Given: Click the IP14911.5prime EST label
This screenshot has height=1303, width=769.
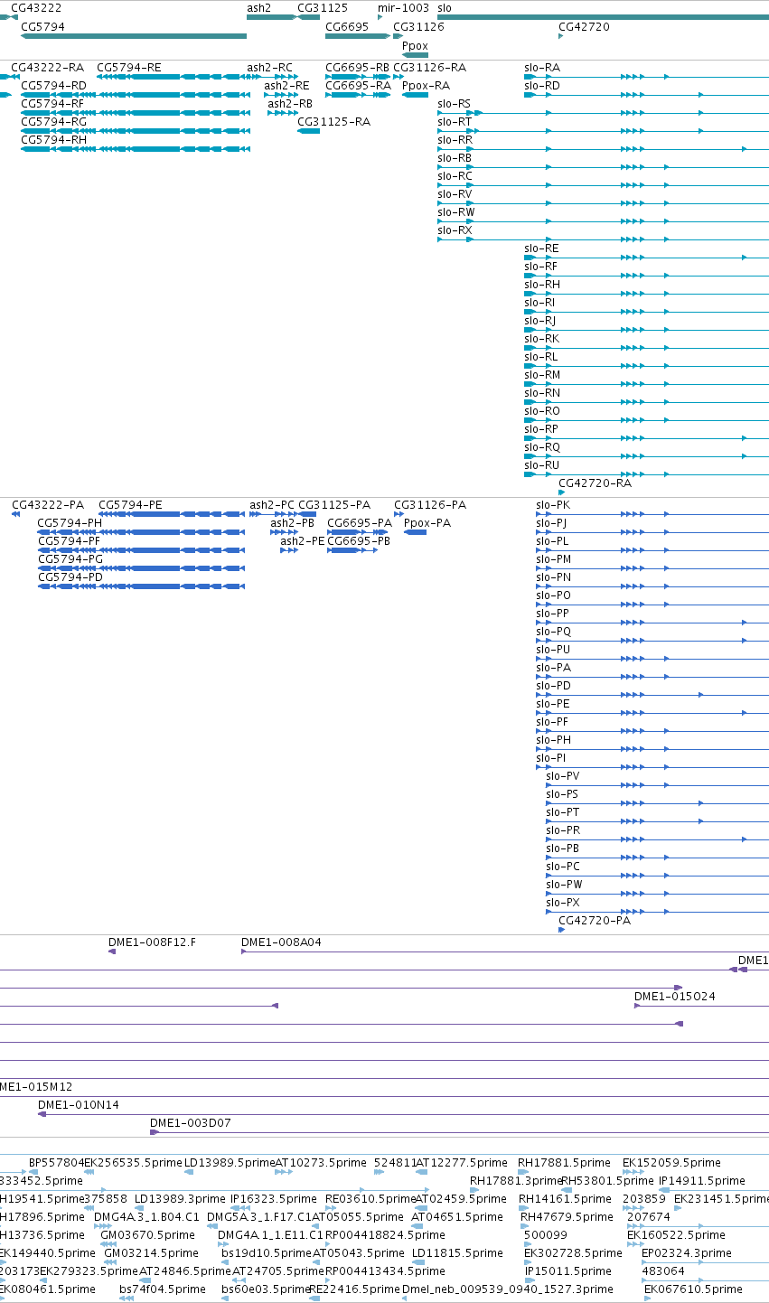Looking at the screenshot, I should [x=702, y=1181].
